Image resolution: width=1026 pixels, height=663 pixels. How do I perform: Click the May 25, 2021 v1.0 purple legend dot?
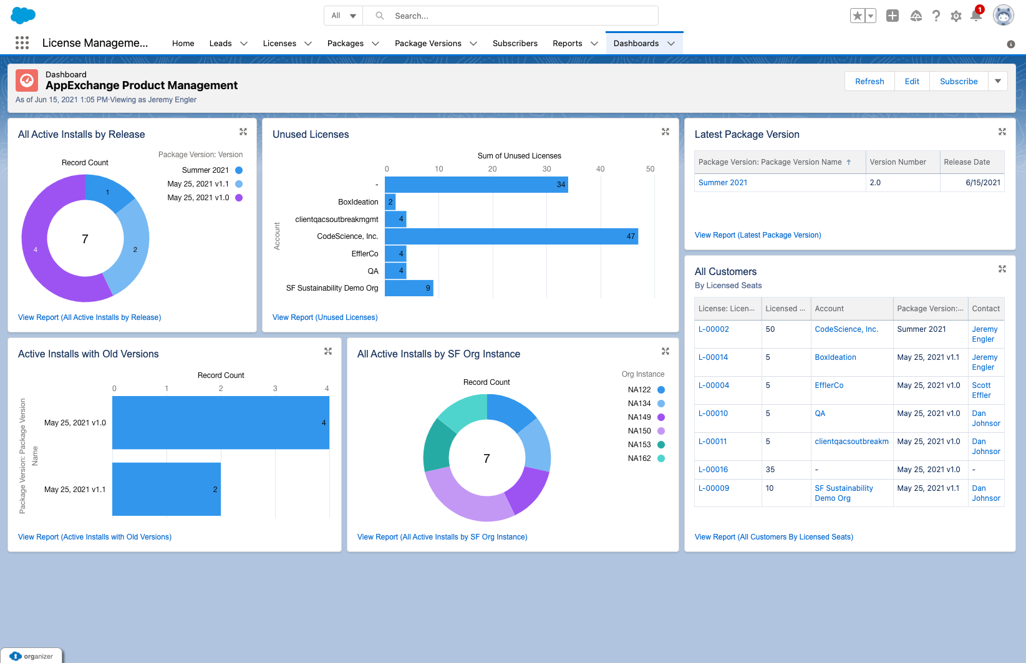pos(239,198)
